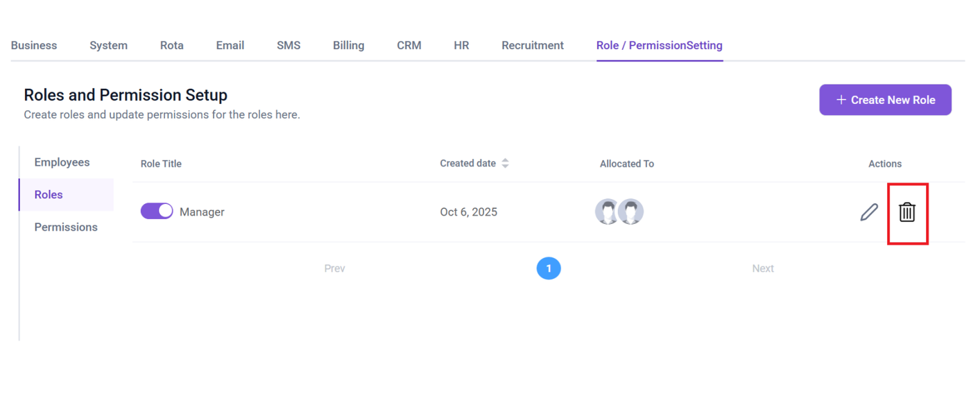Select the SMS tab

(289, 46)
